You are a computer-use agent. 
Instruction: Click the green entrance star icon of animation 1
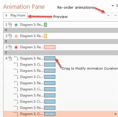(x=16, y=25)
